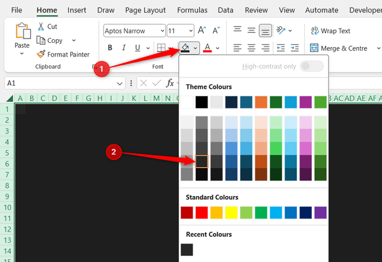
Task: Expand the Underline style dropdown arrow
Action: click(148, 48)
